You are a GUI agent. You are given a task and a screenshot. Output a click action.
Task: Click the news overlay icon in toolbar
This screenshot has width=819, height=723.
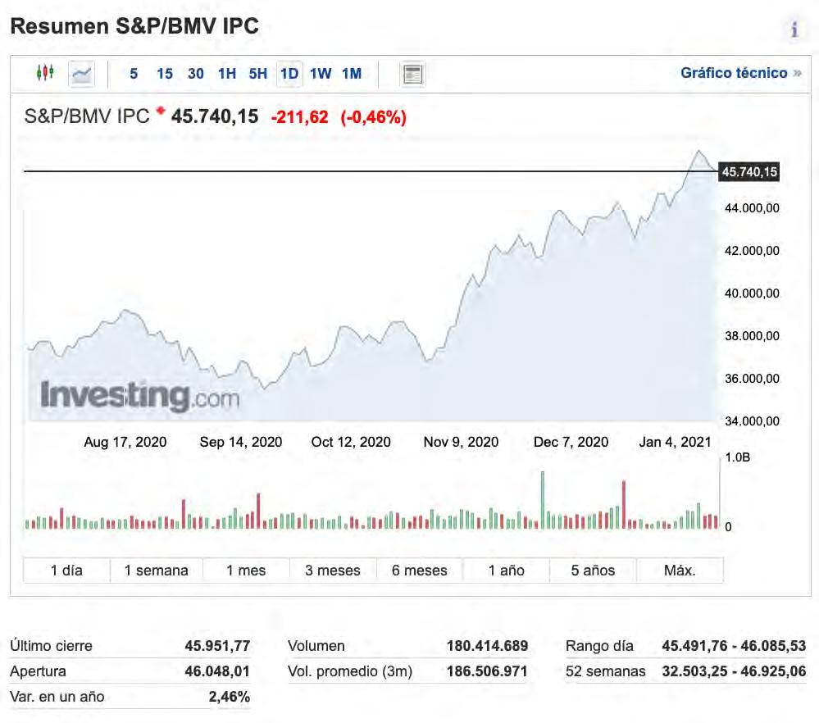coord(412,74)
